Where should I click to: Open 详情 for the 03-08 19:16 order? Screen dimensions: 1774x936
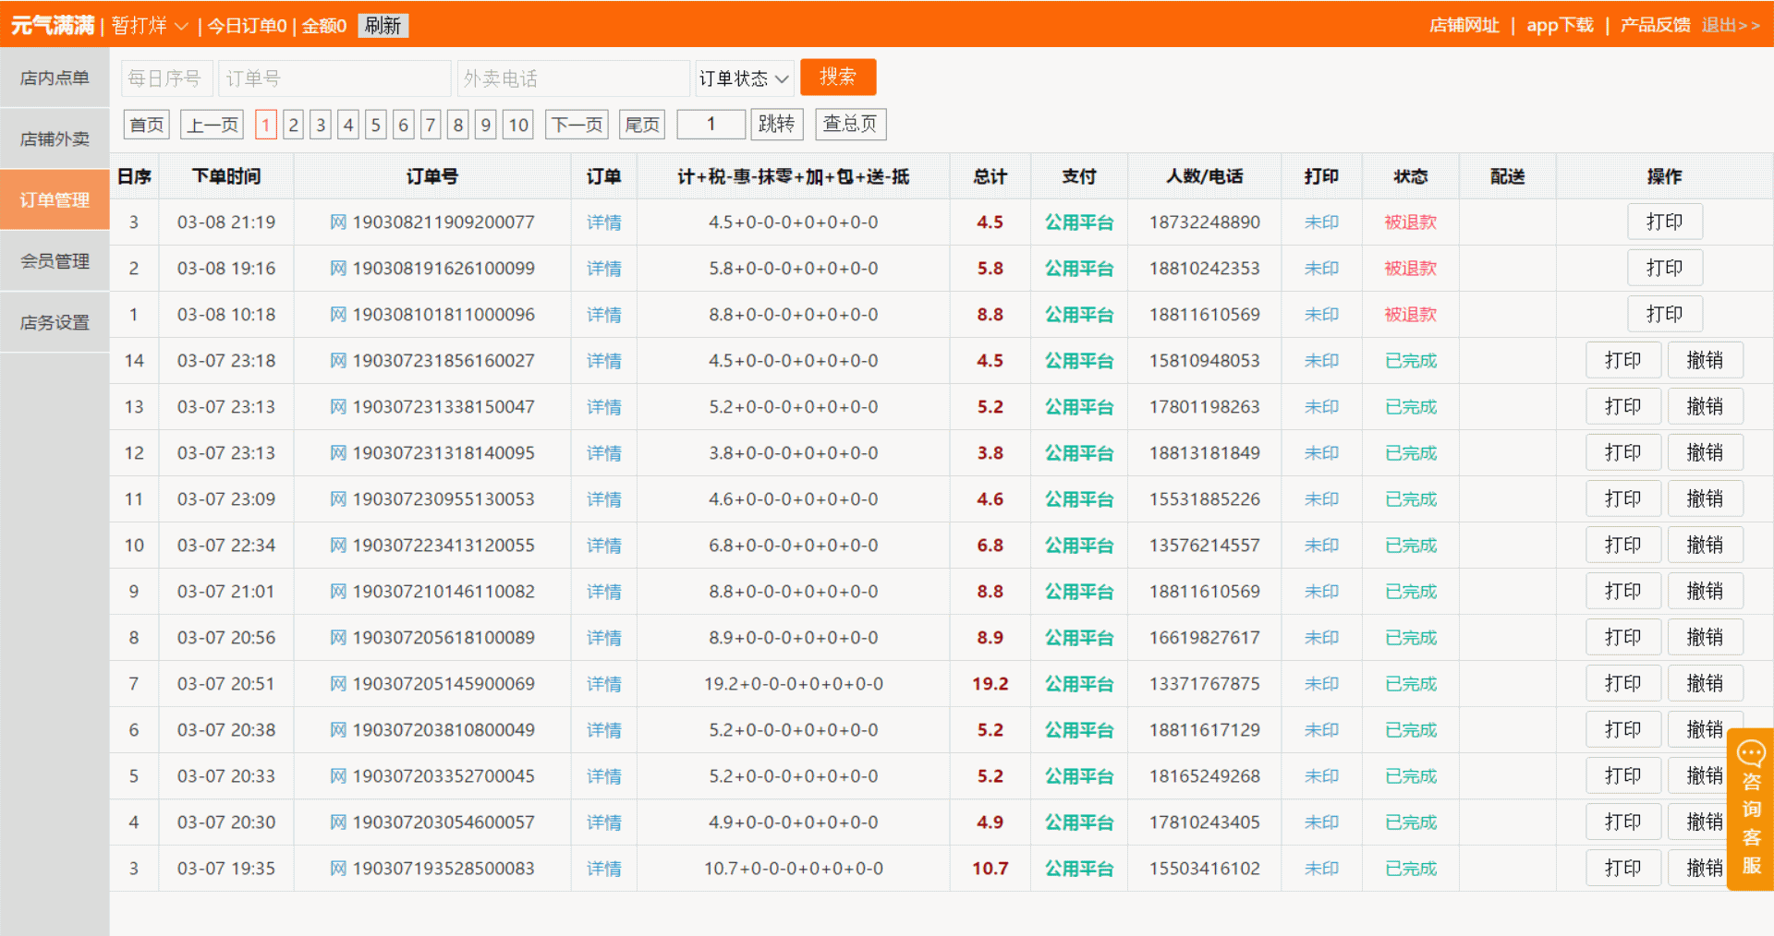click(x=603, y=269)
